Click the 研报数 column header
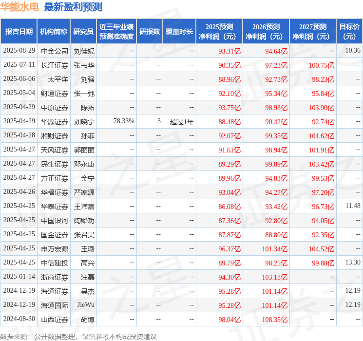The image size is (363, 341). [x=150, y=31]
